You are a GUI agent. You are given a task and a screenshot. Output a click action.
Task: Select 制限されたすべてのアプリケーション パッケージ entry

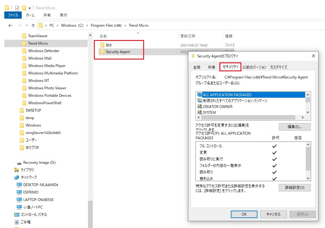235,101
